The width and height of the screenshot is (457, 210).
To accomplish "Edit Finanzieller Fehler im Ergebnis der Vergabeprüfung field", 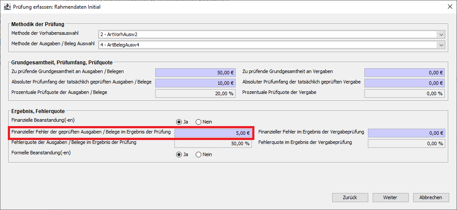I will pyautogui.click(x=407, y=133).
